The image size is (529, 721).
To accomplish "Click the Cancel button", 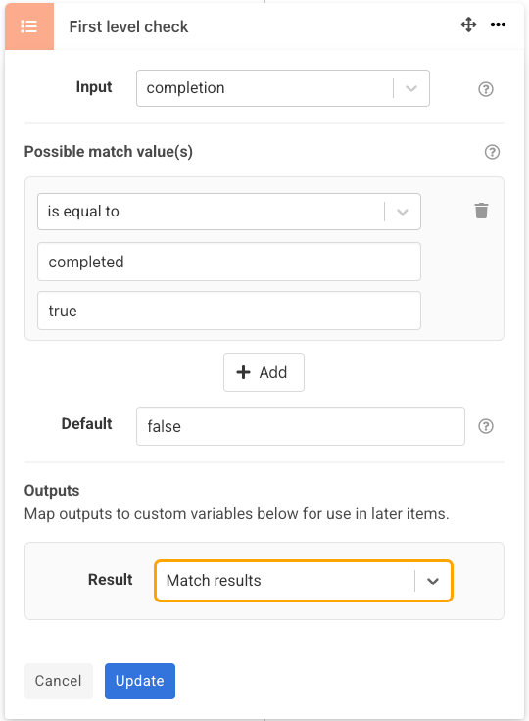I will [59, 681].
